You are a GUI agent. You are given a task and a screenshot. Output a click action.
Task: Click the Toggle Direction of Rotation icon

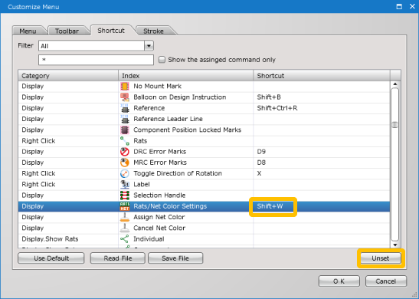coord(125,173)
